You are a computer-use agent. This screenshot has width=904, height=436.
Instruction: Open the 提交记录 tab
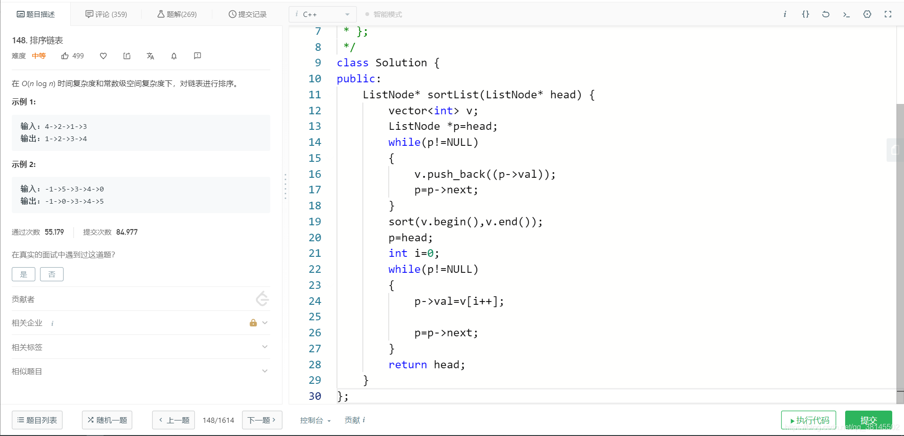point(248,14)
